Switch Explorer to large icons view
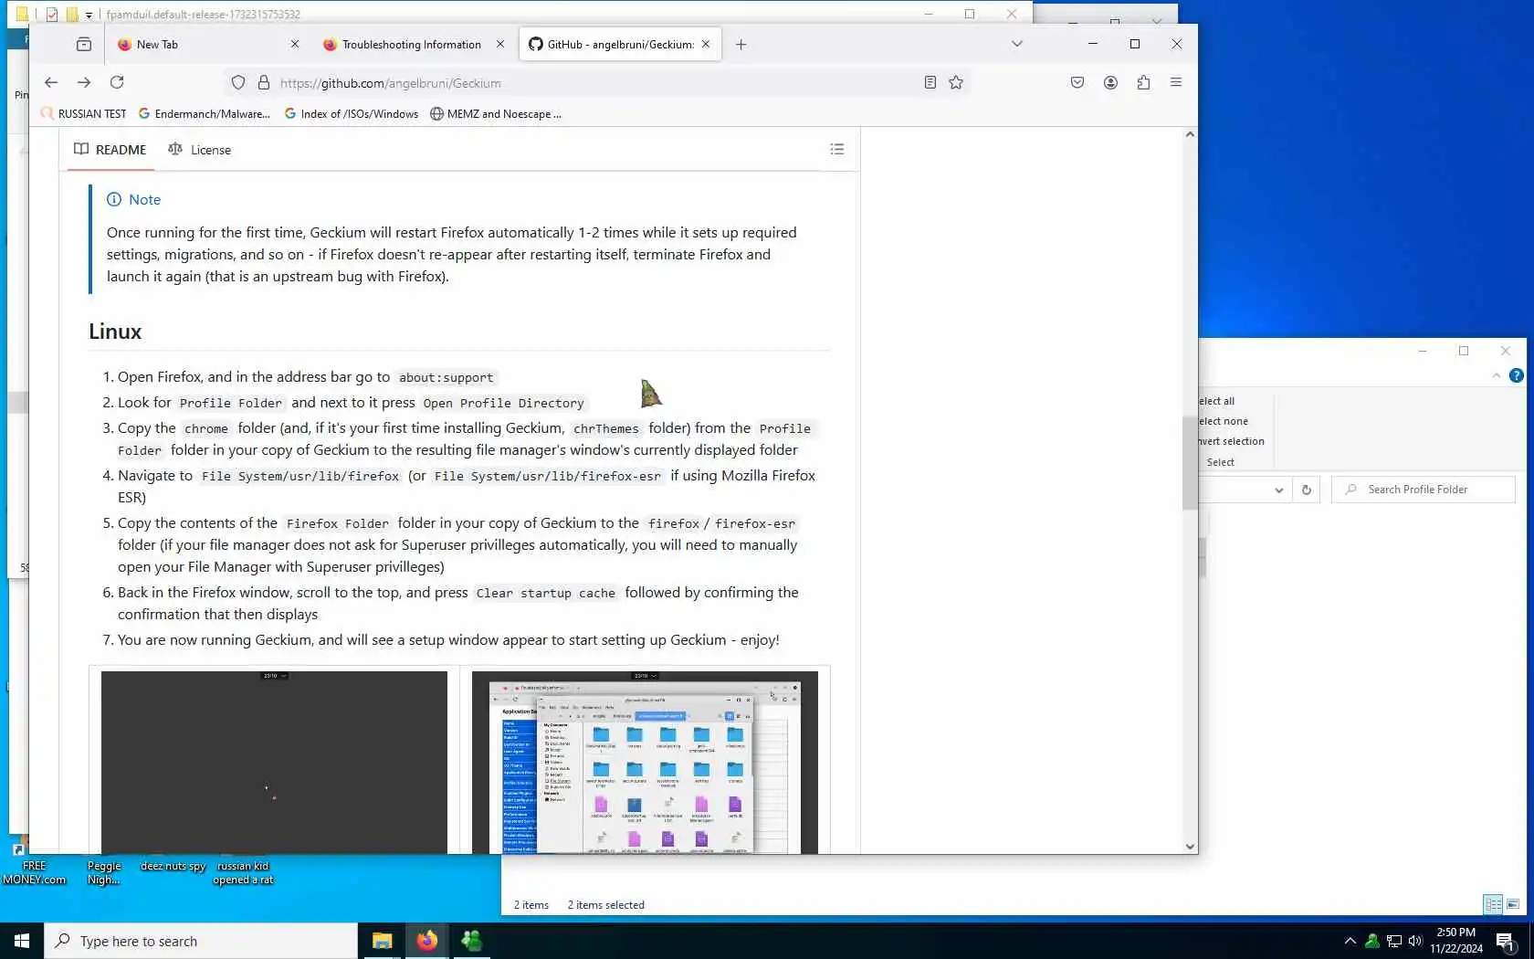Screen dimensions: 1534x959 point(1513,904)
